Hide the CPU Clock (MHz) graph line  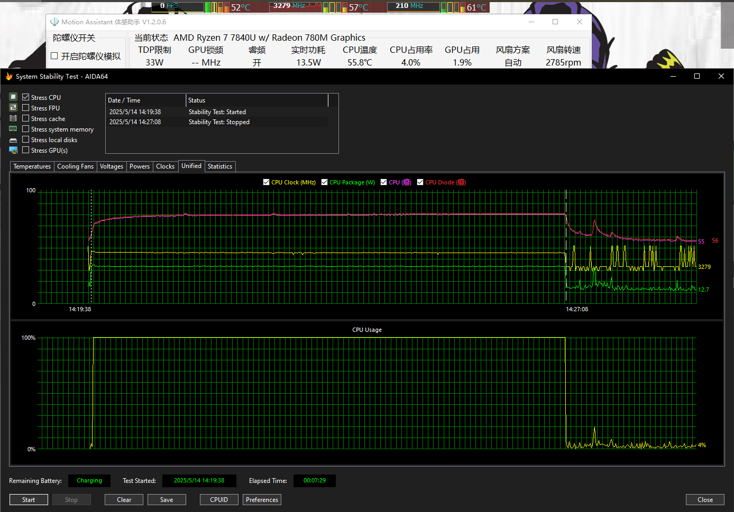266,182
